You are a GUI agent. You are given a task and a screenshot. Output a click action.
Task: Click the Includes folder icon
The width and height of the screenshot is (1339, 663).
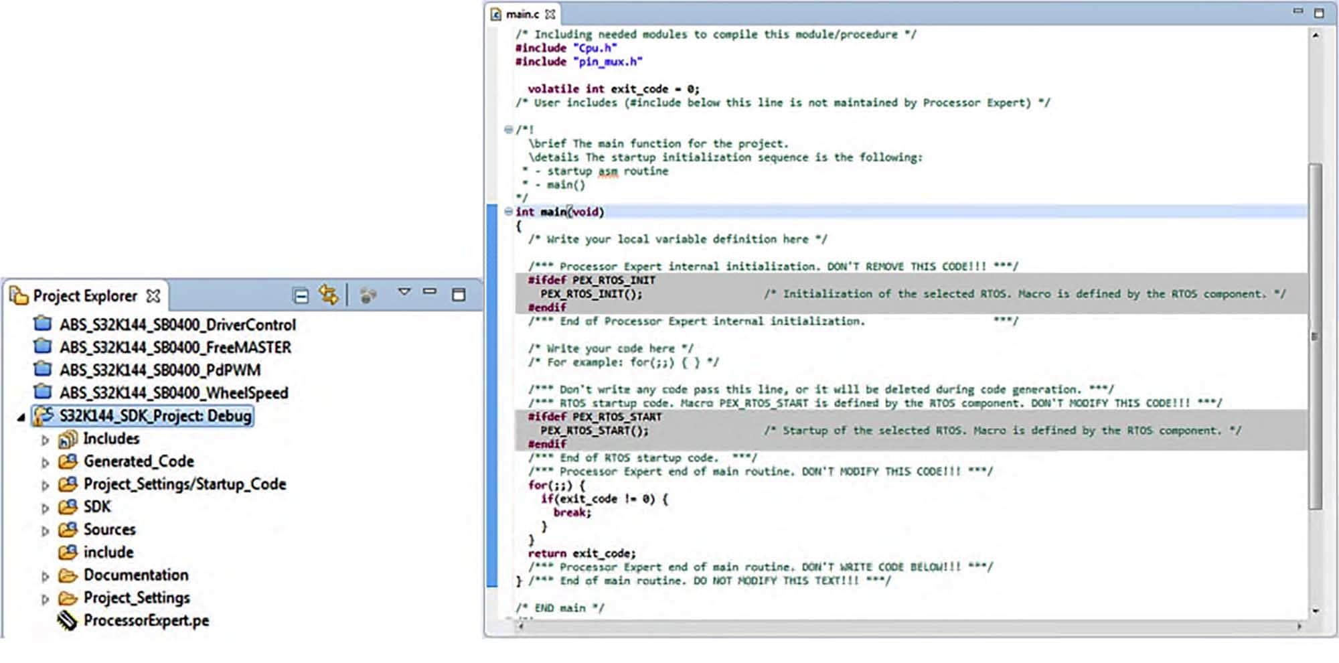coord(68,439)
